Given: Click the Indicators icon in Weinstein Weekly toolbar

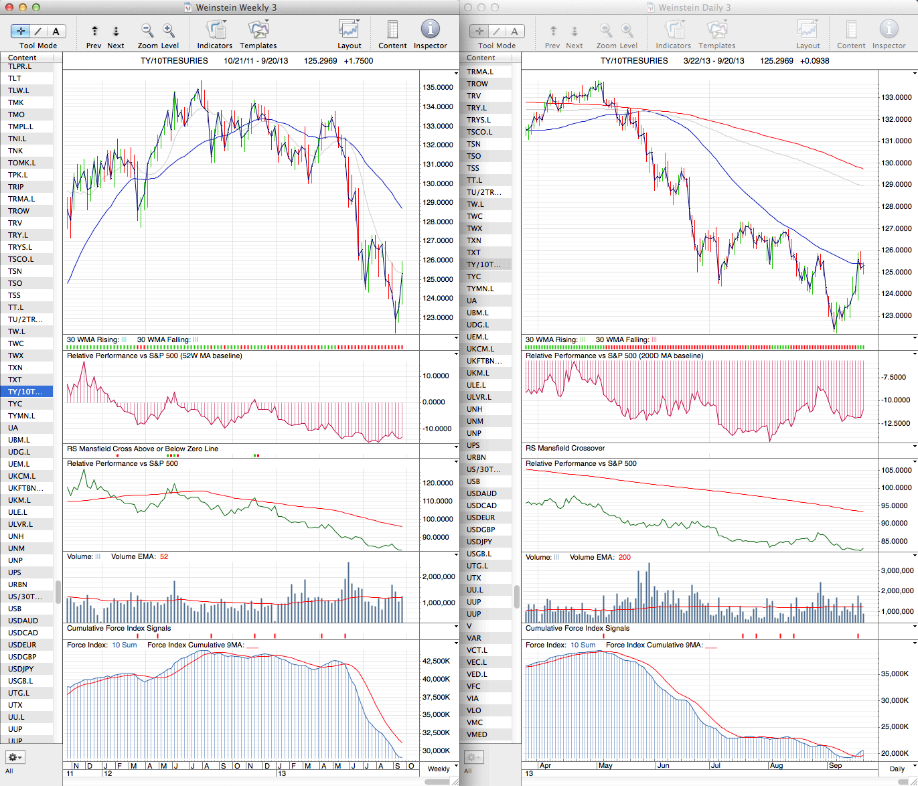Looking at the screenshot, I should point(215,30).
